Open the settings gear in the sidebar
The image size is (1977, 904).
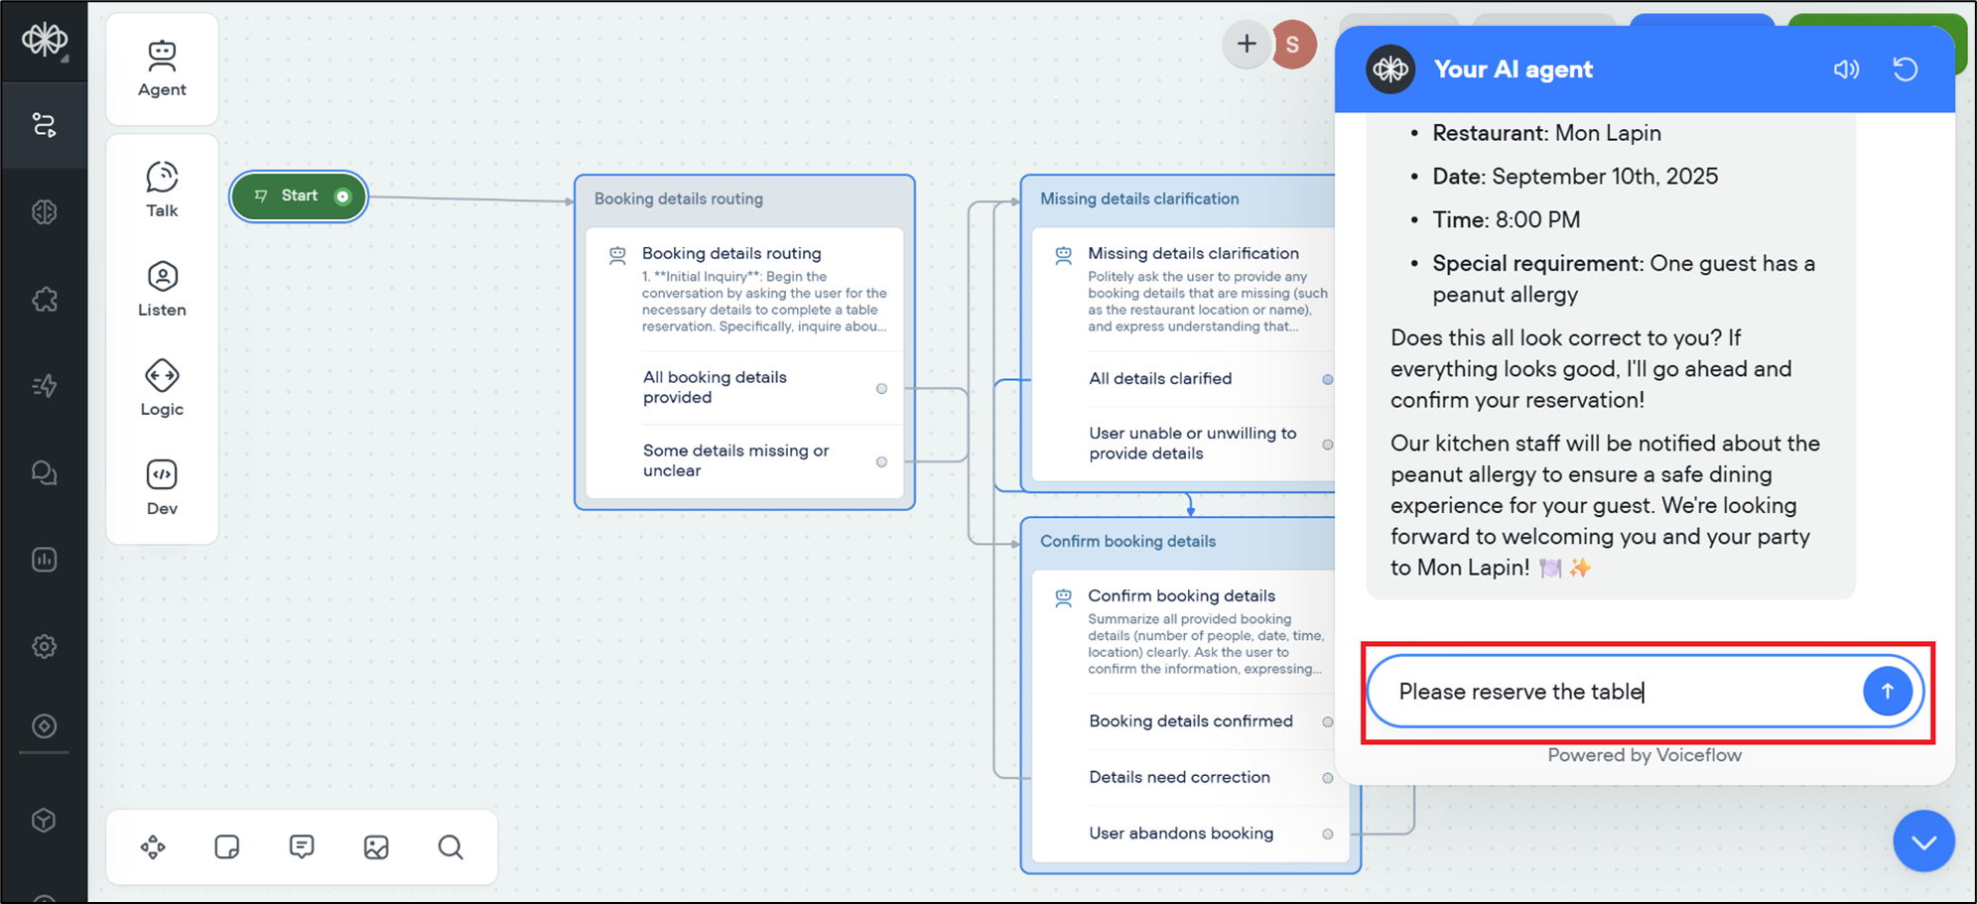pyautogui.click(x=45, y=646)
